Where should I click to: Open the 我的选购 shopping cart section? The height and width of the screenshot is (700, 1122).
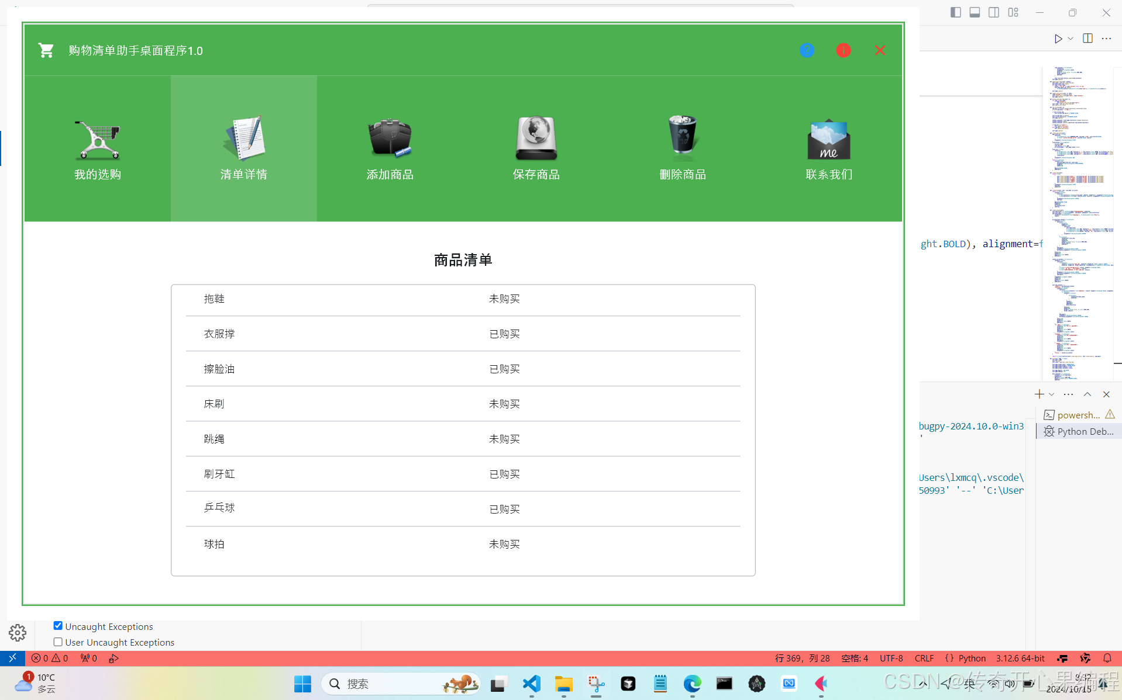pos(97,149)
